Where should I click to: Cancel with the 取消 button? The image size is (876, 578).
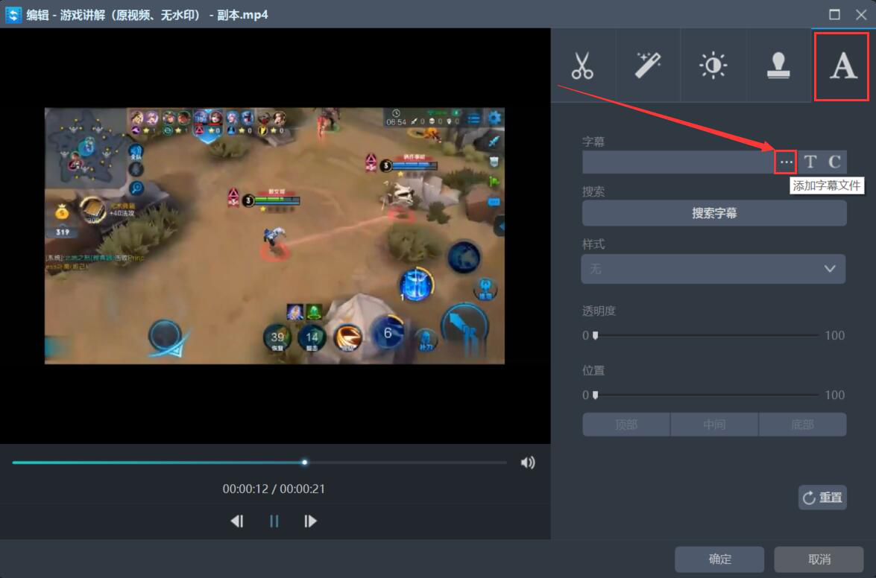tap(819, 559)
